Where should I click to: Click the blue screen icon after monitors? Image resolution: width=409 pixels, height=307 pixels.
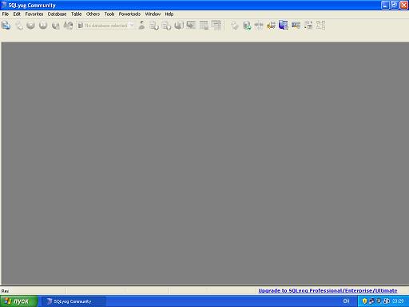(x=296, y=26)
